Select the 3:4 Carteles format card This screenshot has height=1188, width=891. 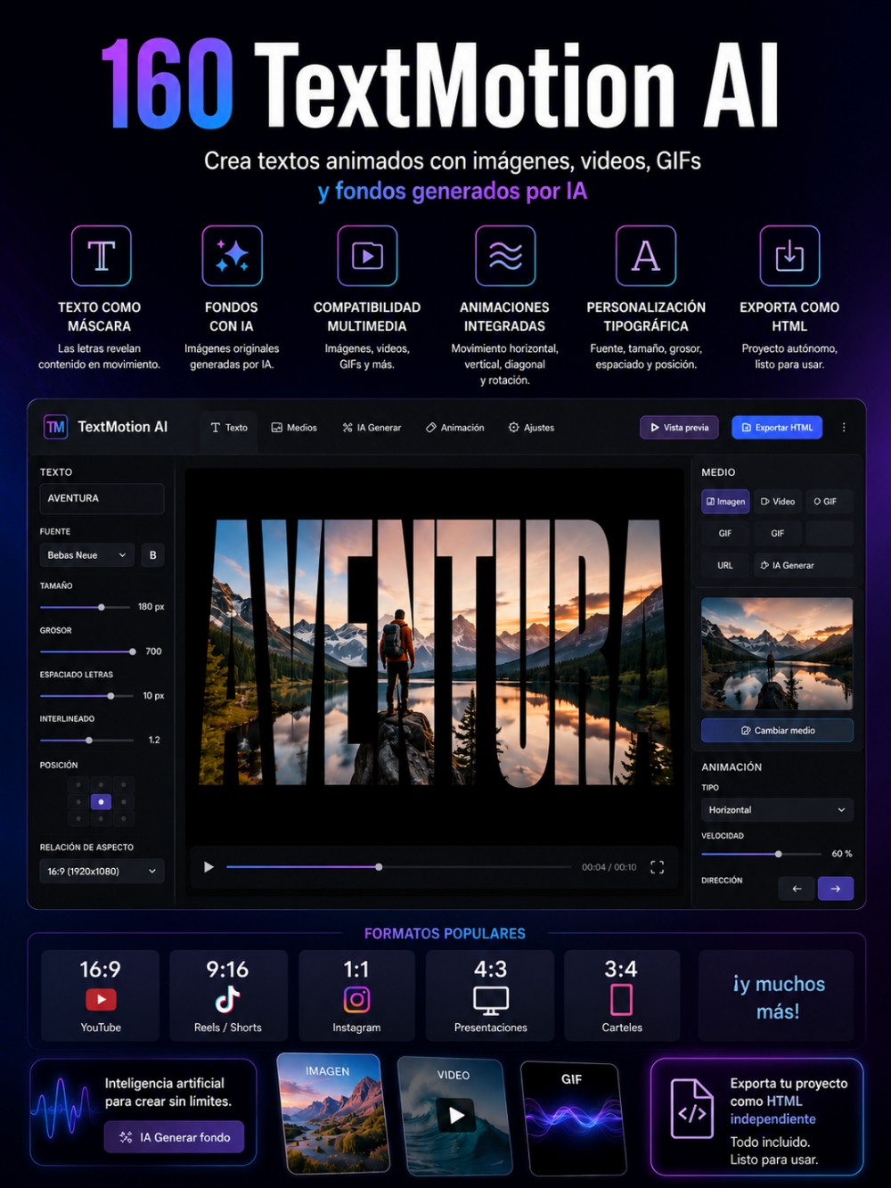pos(622,995)
